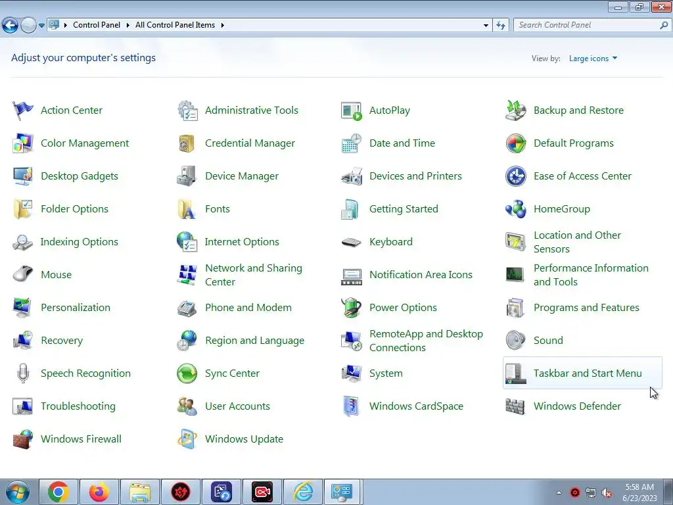The height and width of the screenshot is (505, 673).
Task: Open Google Chrome from the taskbar
Action: coord(58,492)
